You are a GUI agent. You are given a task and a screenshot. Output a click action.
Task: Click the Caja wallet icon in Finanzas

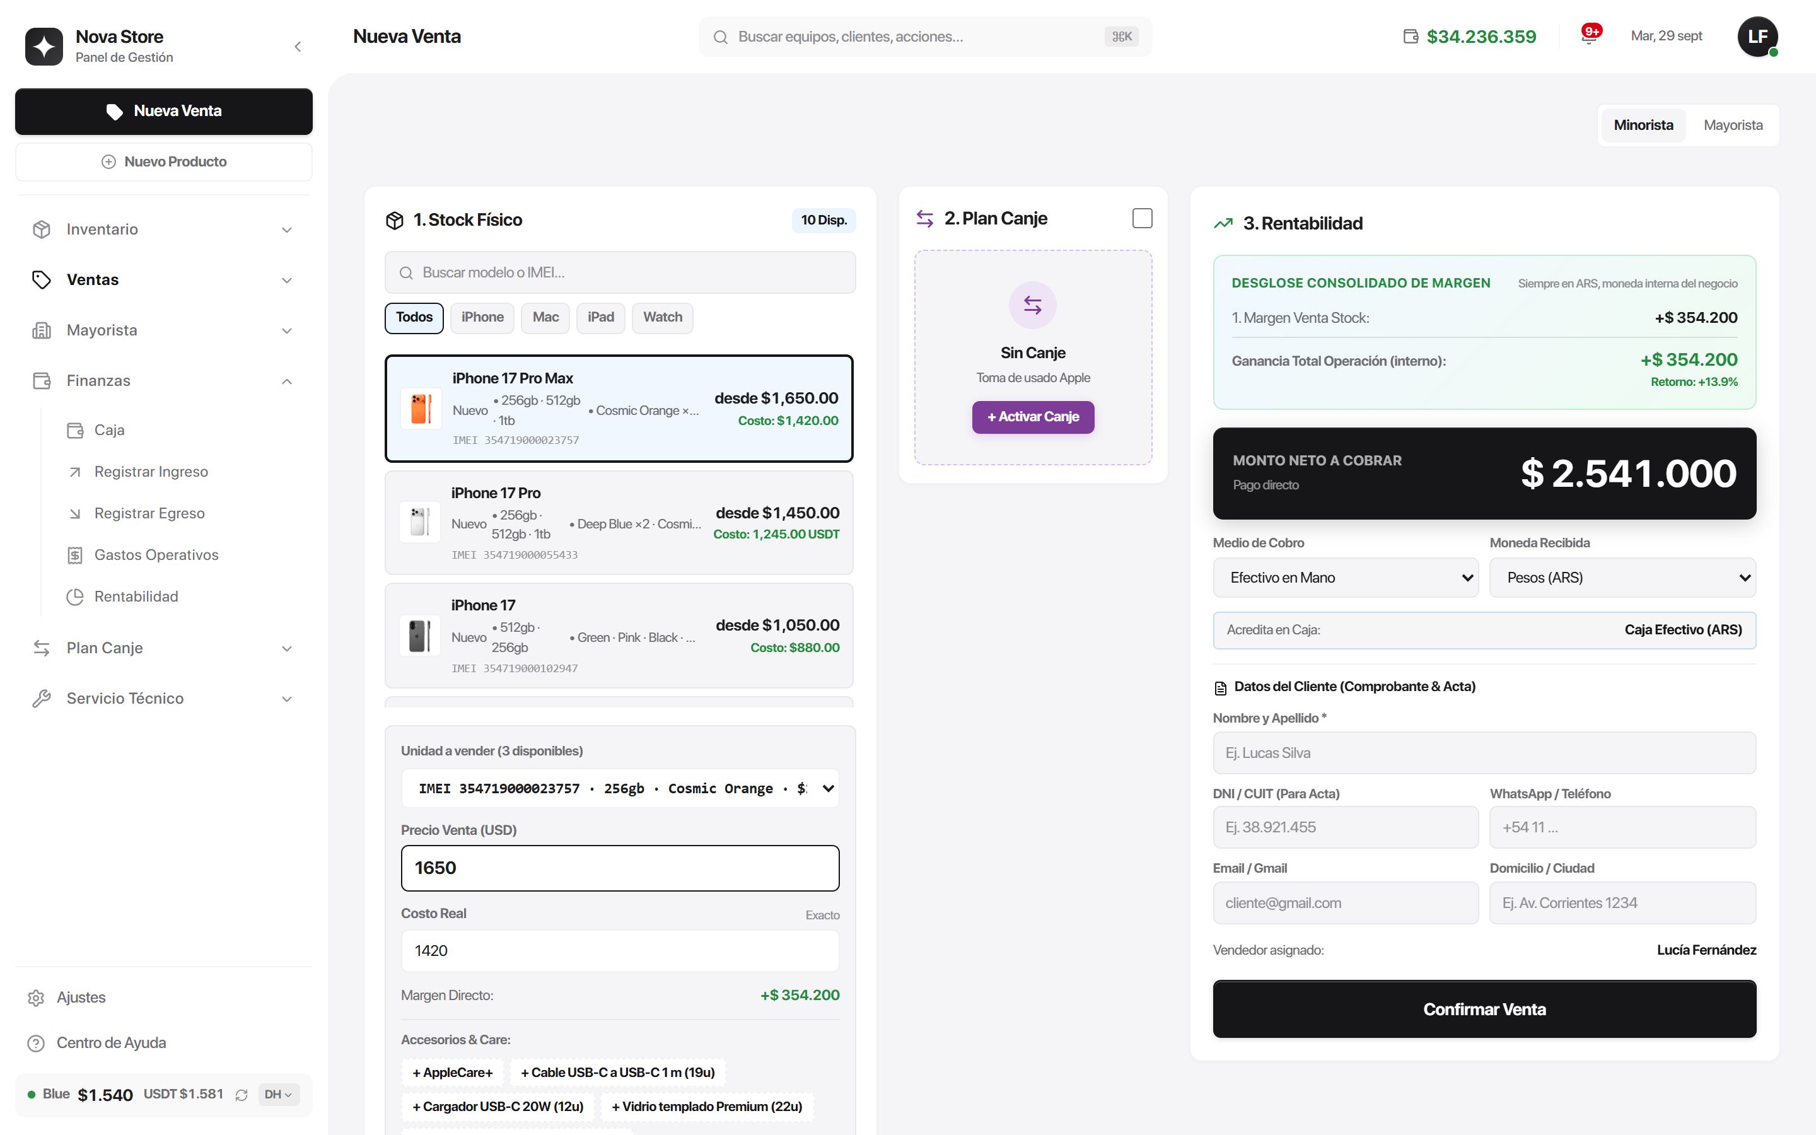coord(75,430)
